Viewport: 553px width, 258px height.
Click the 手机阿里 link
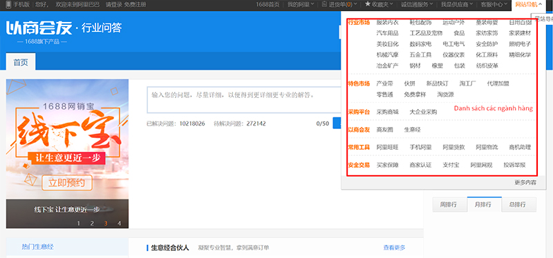(420, 147)
